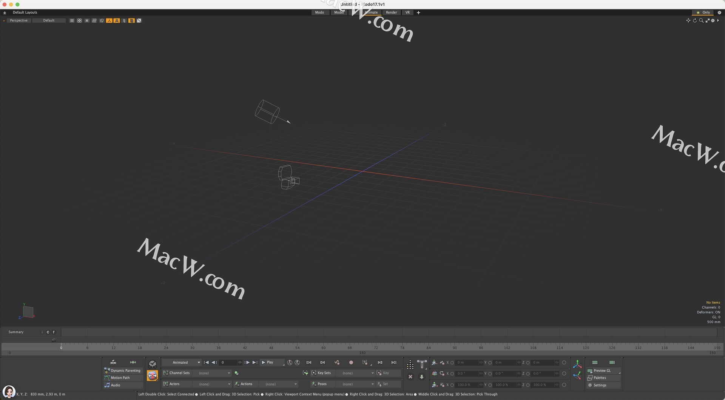
Task: Switch to the Model layout tab
Action: point(339,12)
